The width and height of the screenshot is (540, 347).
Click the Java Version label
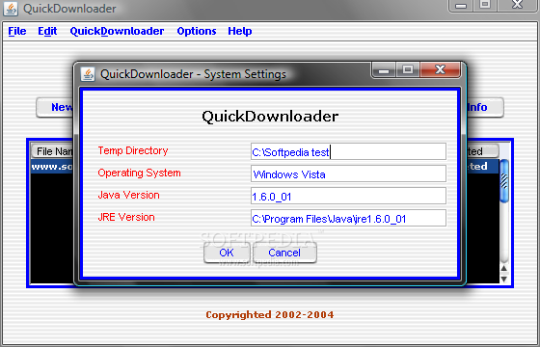point(129,195)
